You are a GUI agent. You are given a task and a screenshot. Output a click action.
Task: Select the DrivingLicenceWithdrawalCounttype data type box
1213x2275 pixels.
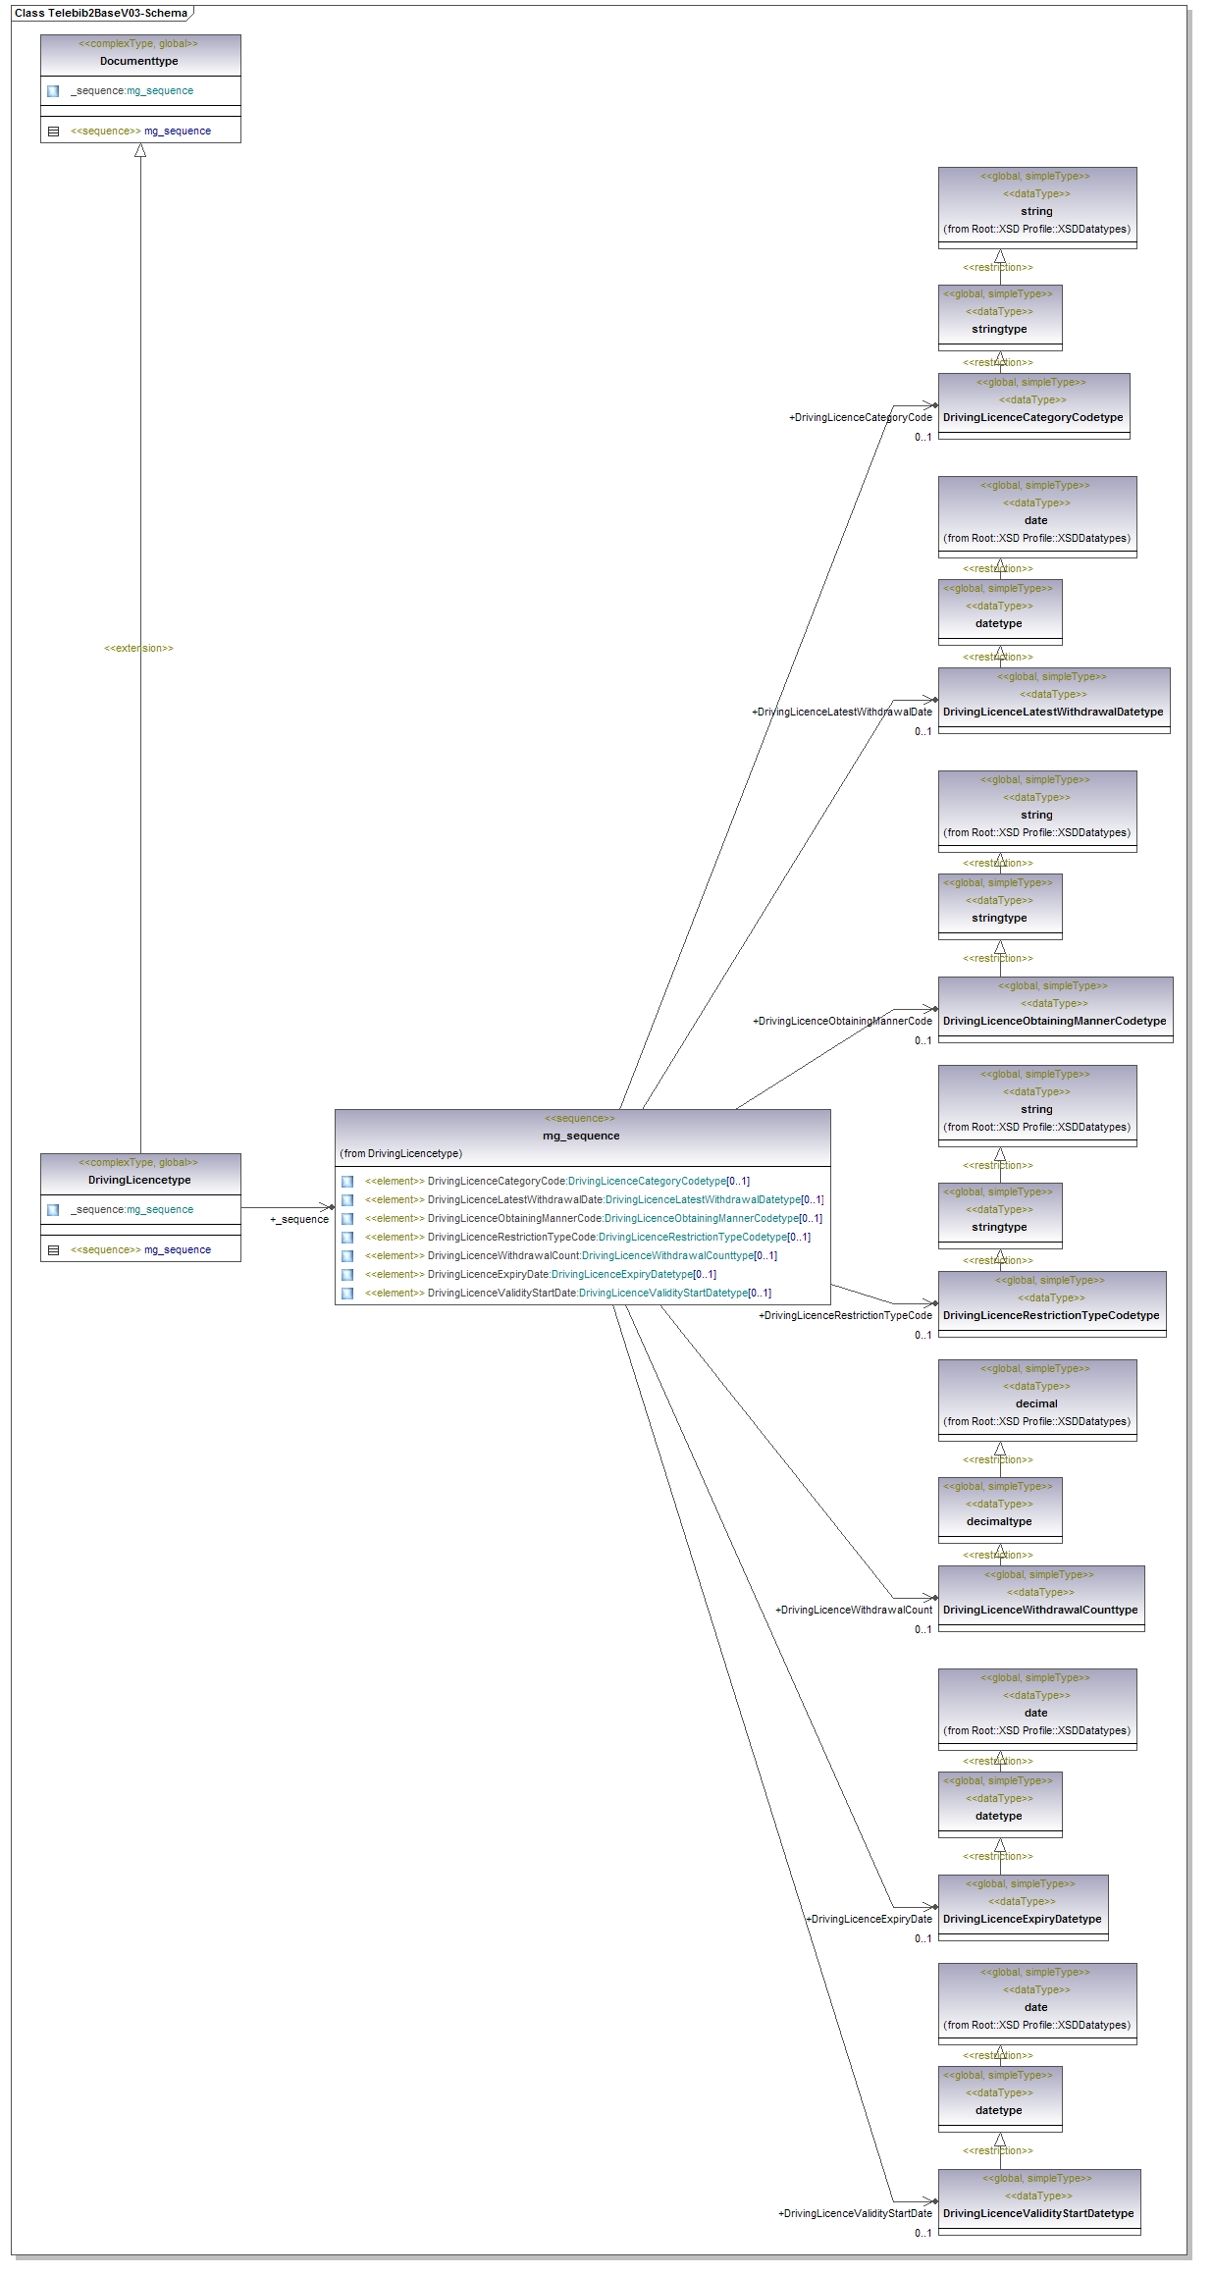coord(1040,1610)
